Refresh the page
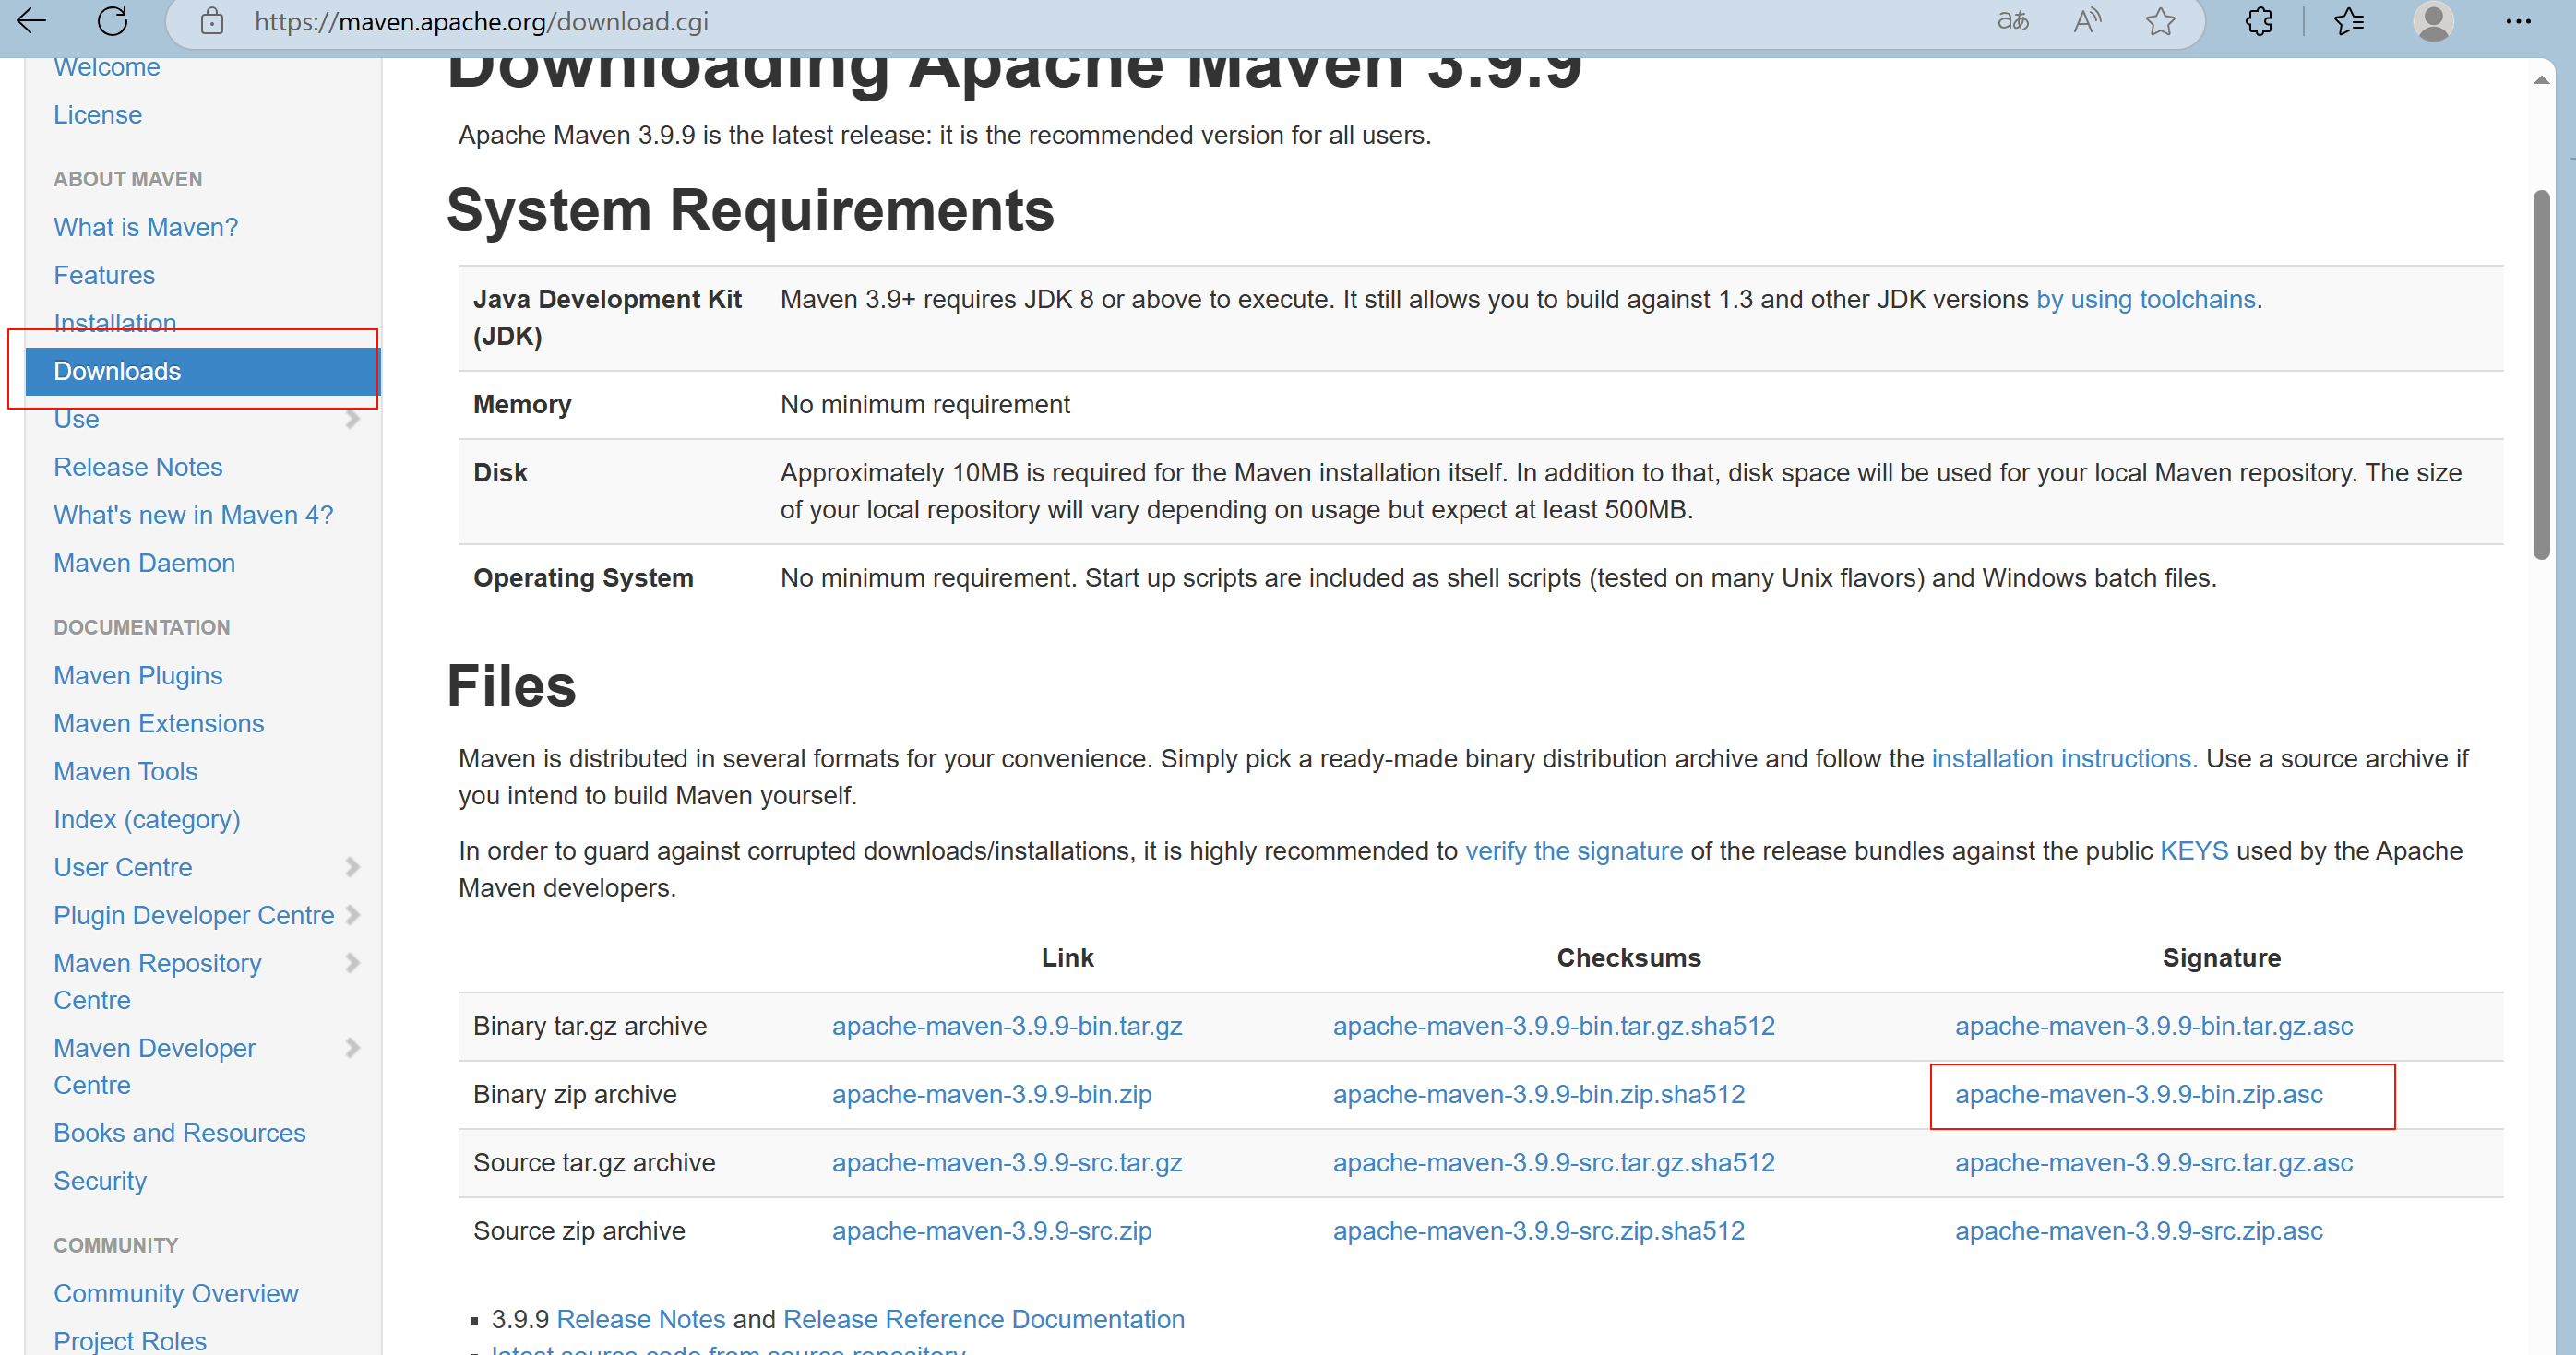 112,21
